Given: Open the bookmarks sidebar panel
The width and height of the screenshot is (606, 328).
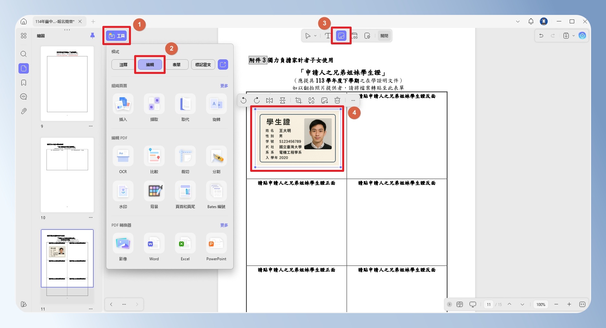Looking at the screenshot, I should point(24,83).
